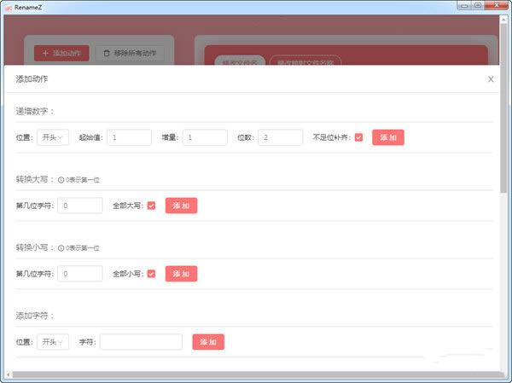Image resolution: width=512 pixels, height=383 pixels.
Task: Click the info icon next to 转换大写
Action: tap(61, 180)
